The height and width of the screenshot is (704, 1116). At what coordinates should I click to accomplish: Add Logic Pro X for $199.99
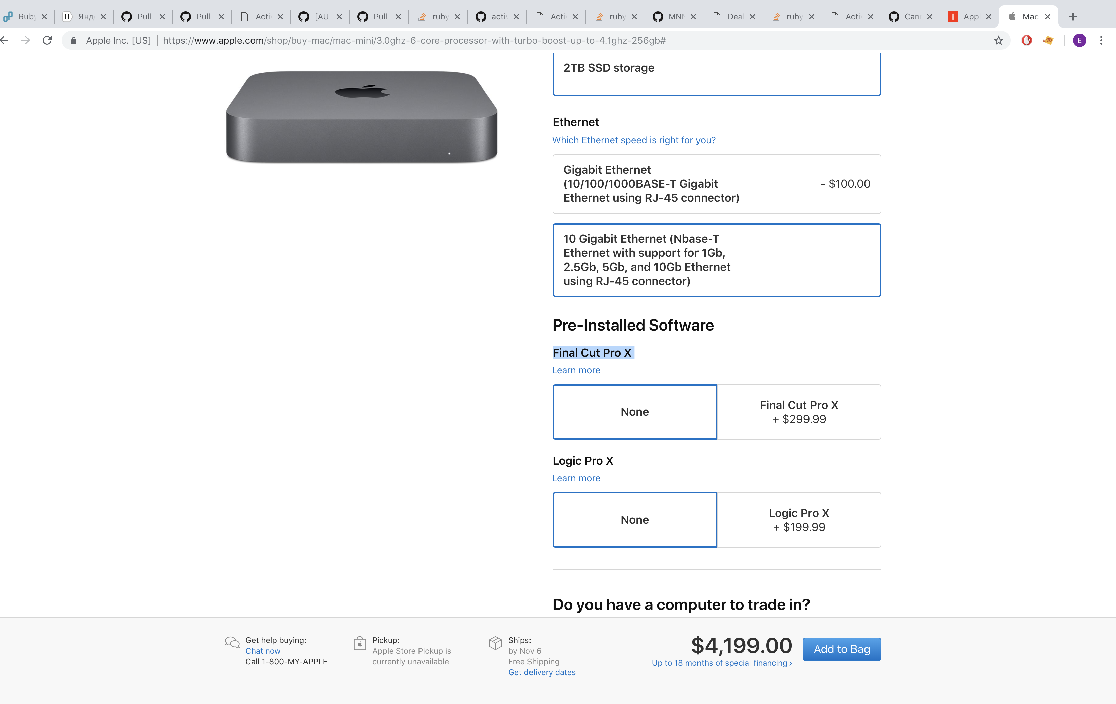pos(799,520)
